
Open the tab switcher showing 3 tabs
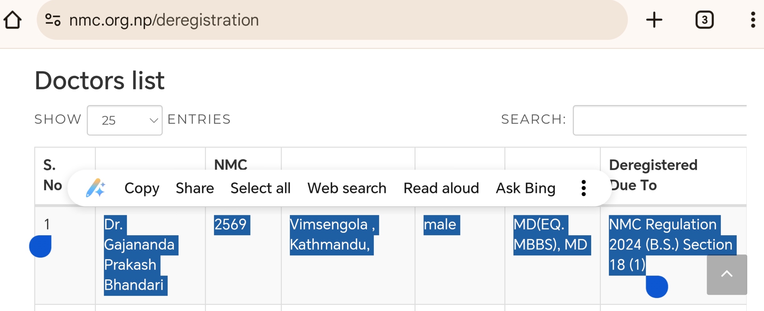coord(704,20)
